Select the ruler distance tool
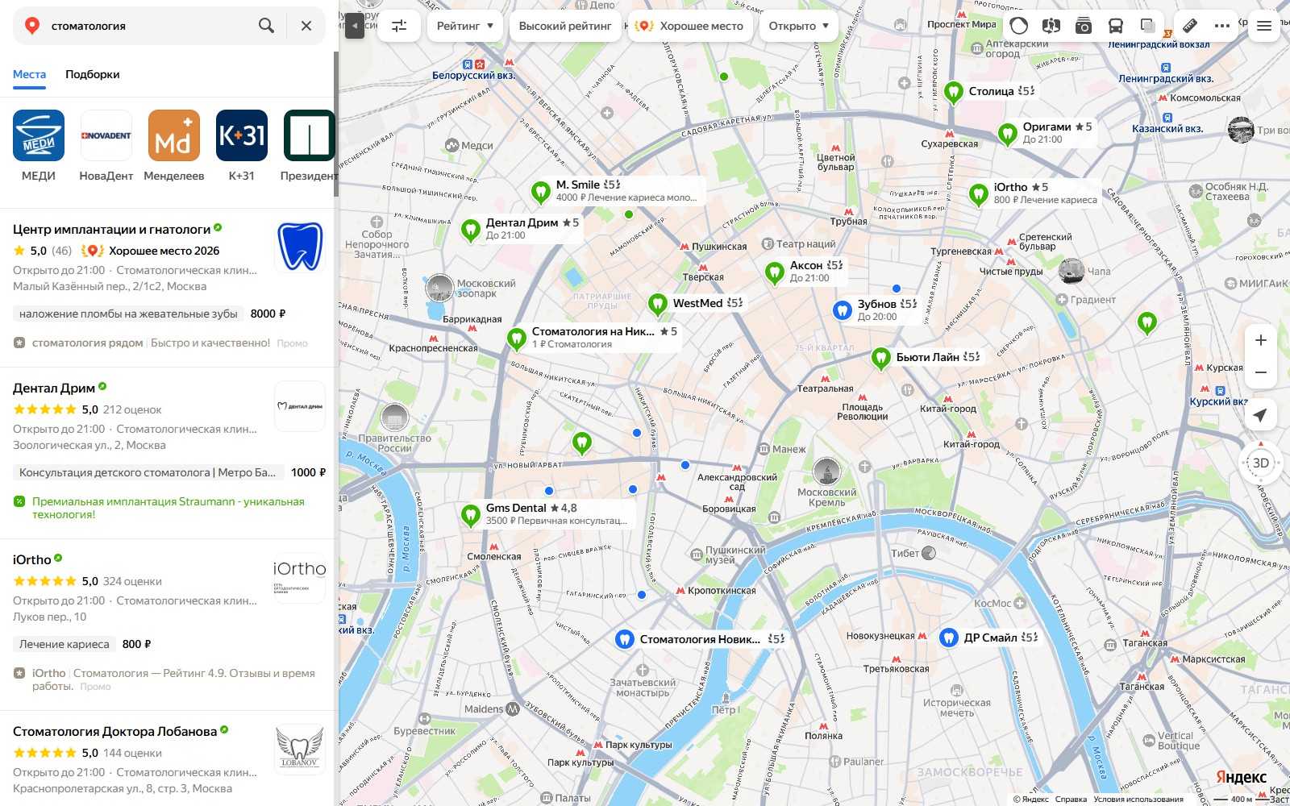 [x=1190, y=26]
